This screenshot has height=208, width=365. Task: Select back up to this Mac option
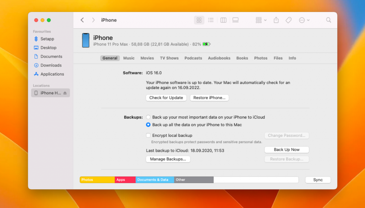click(148, 125)
